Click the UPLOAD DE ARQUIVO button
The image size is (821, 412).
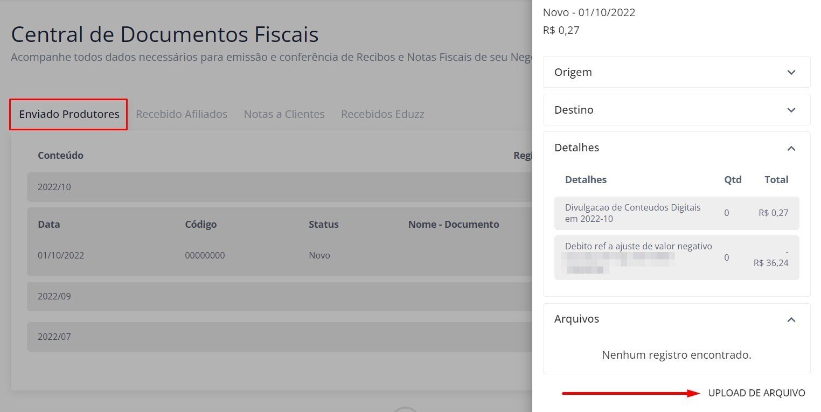pos(756,393)
